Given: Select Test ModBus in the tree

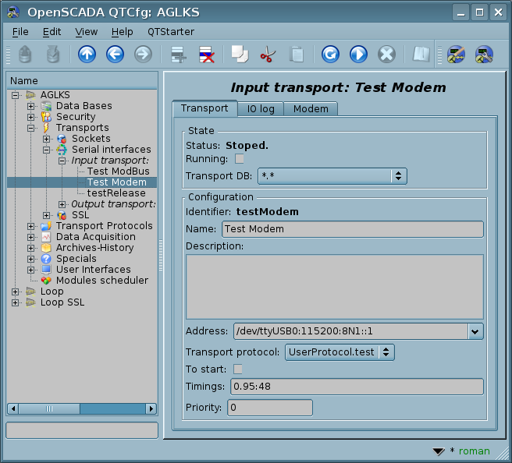Looking at the screenshot, I should point(118,171).
